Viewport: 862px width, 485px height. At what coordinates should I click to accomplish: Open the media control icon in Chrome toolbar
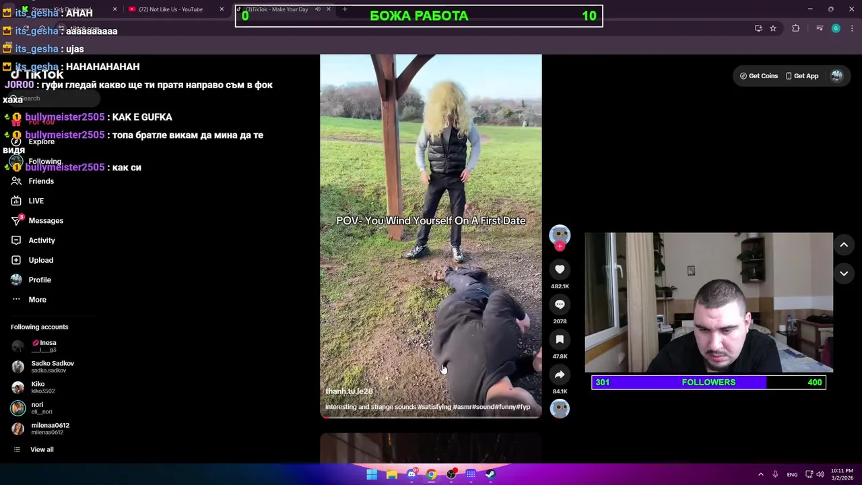pyautogui.click(x=820, y=28)
